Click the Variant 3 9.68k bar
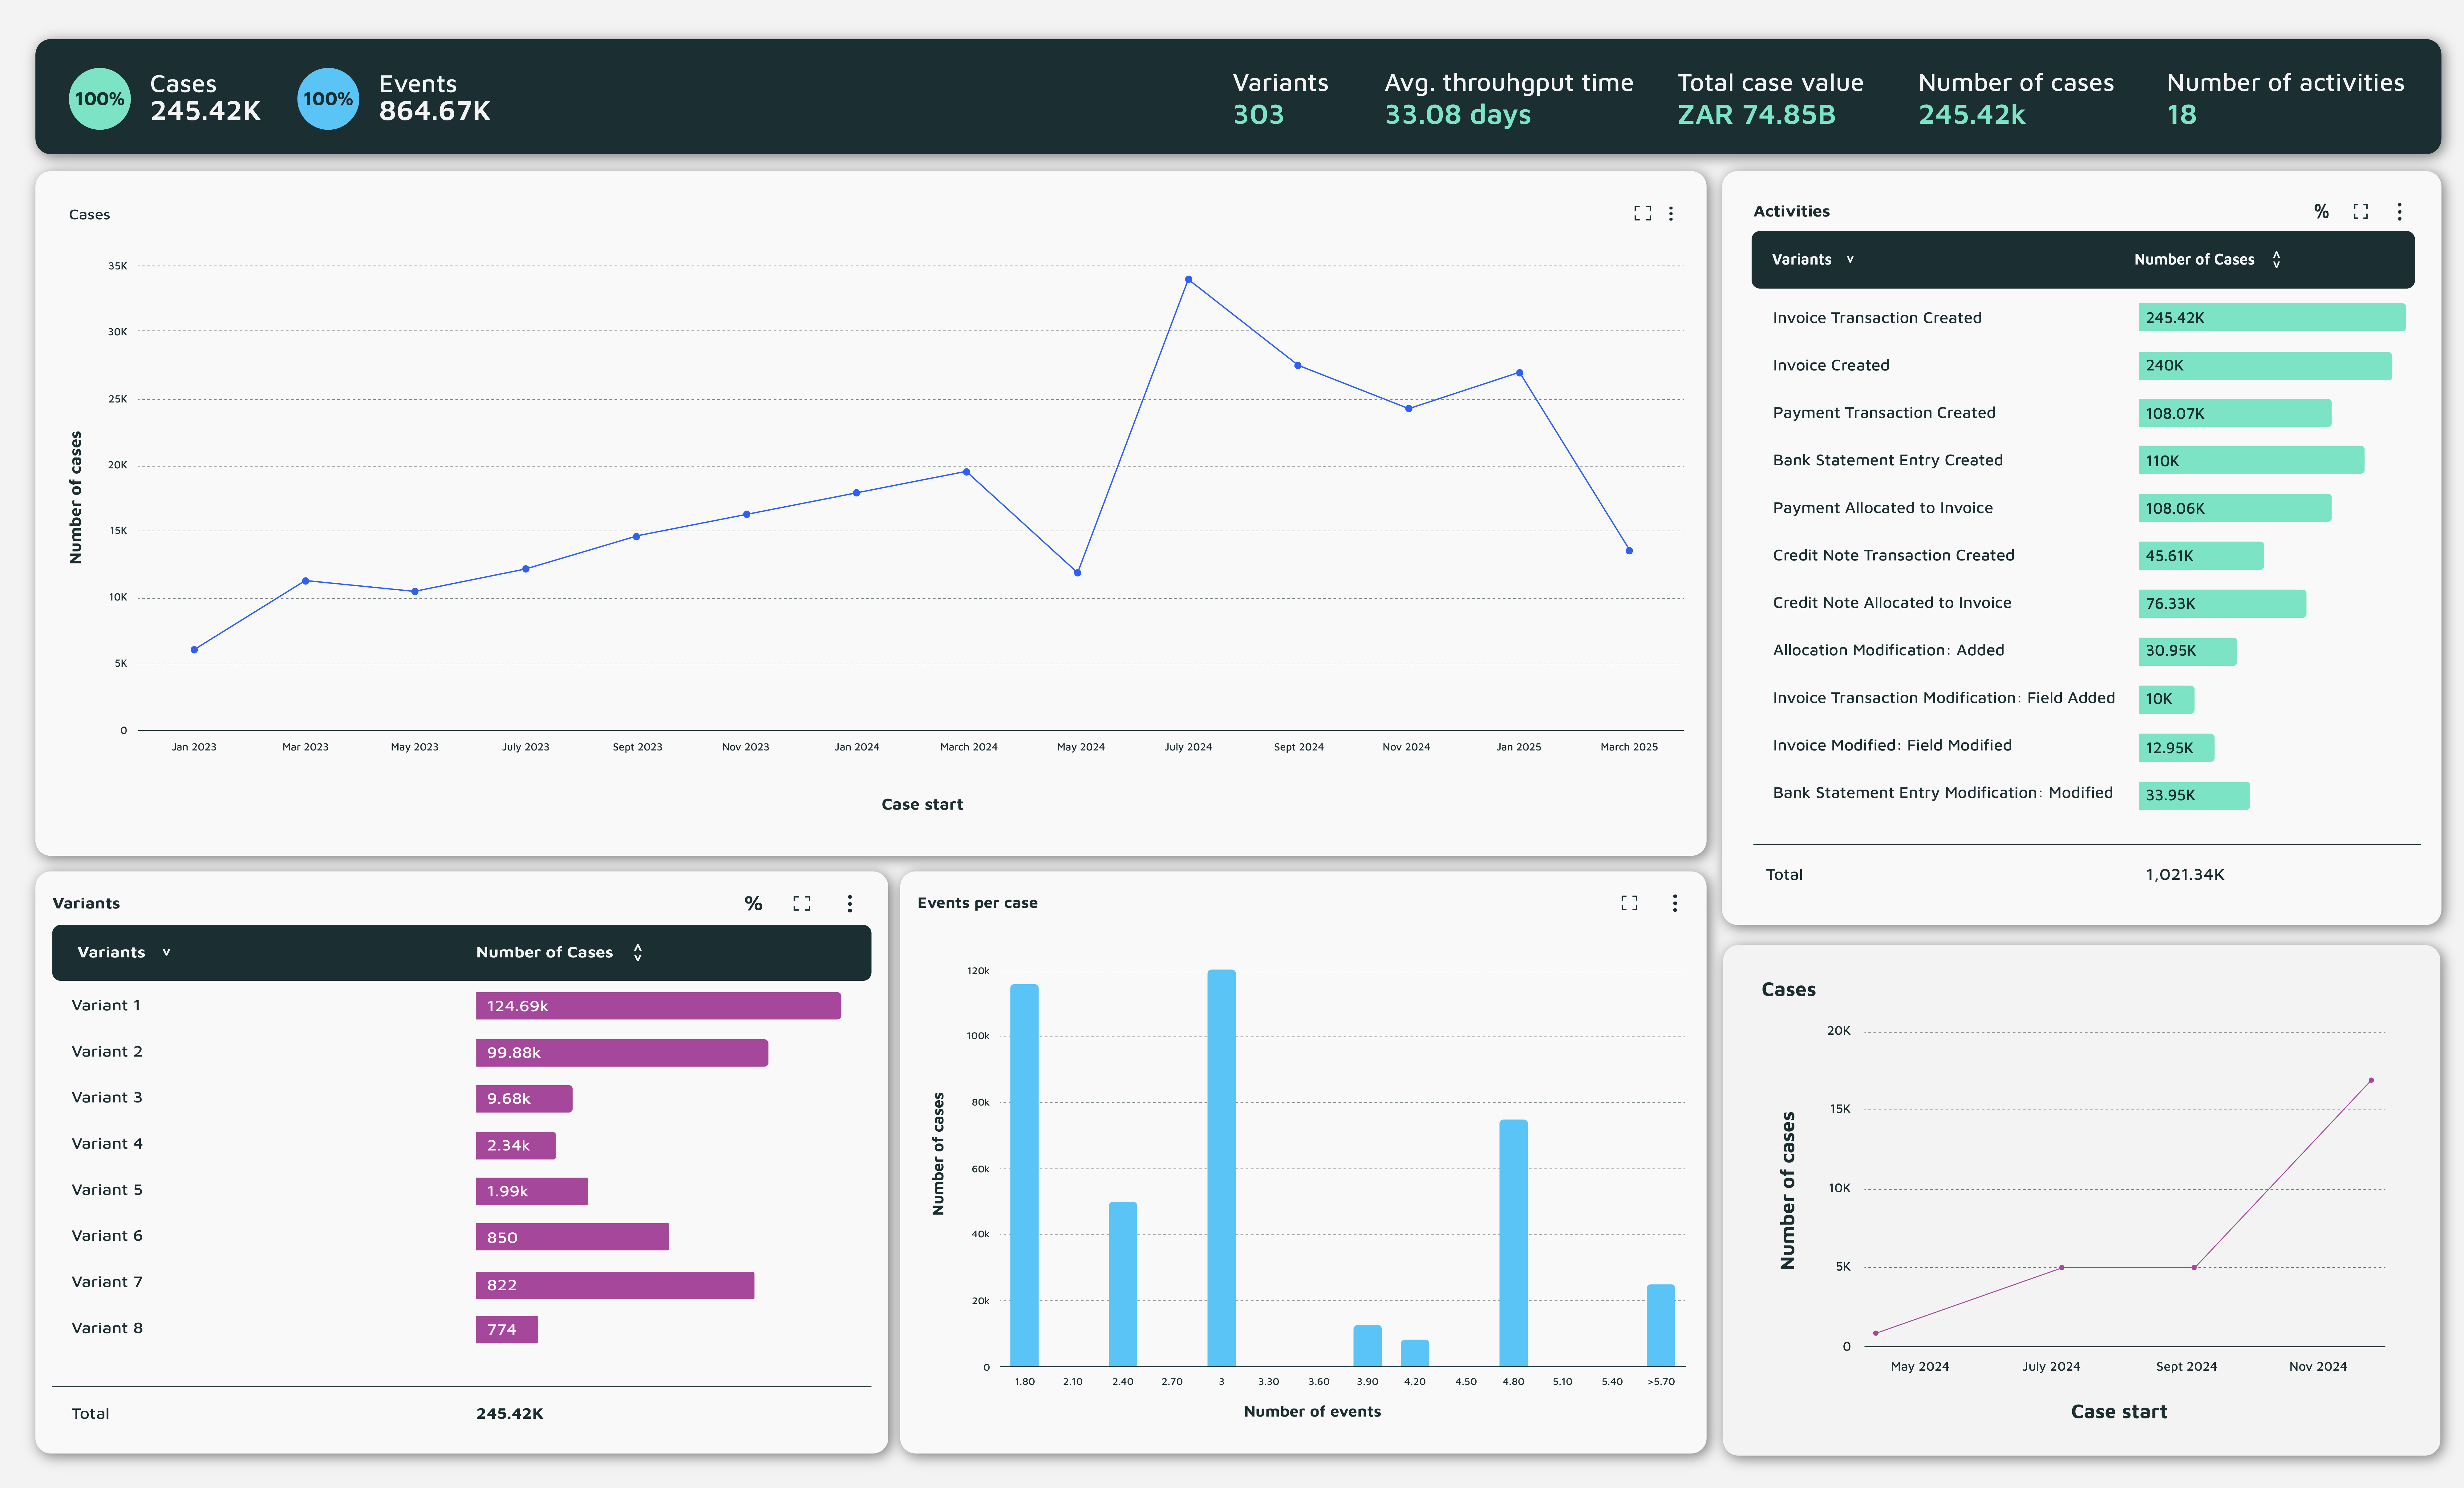 [x=524, y=1099]
